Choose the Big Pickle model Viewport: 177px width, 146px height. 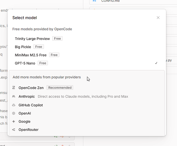point(86,47)
